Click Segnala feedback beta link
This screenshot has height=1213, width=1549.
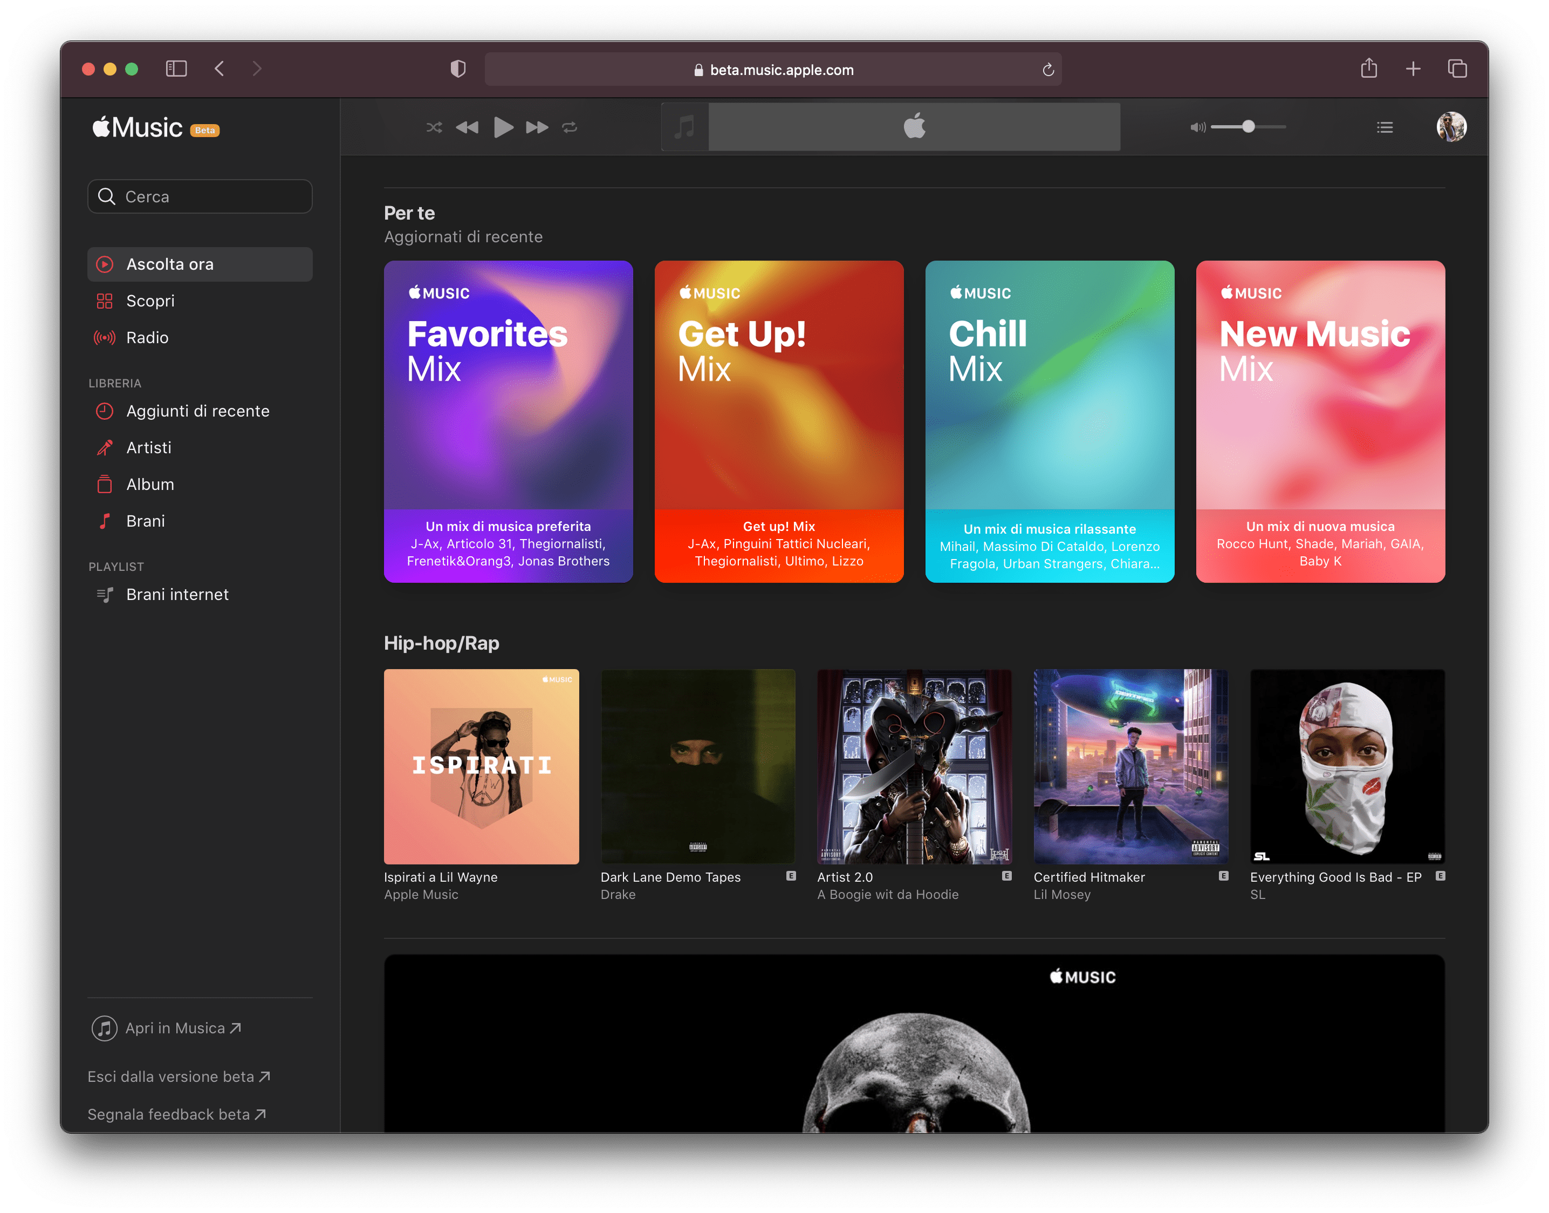coord(177,1114)
